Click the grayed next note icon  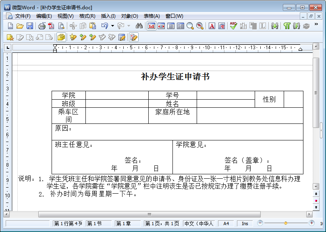(49, 38)
